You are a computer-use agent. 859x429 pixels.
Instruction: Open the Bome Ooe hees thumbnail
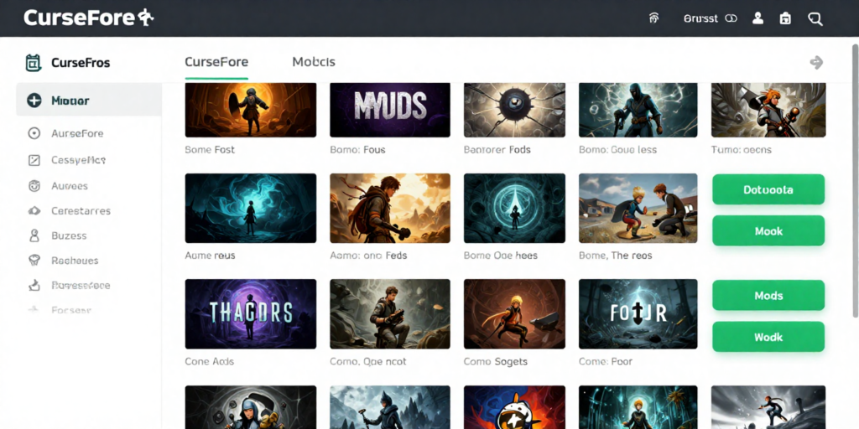pyautogui.click(x=514, y=208)
